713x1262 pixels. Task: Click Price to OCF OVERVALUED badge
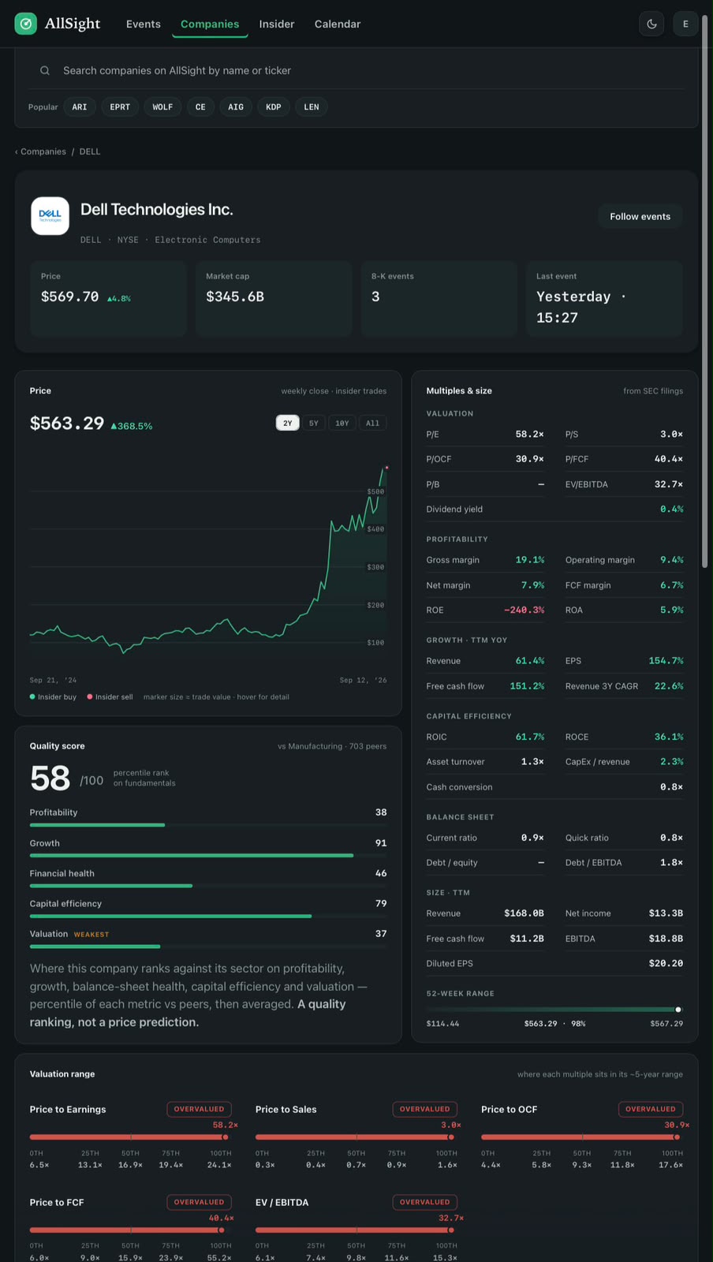(x=651, y=1109)
